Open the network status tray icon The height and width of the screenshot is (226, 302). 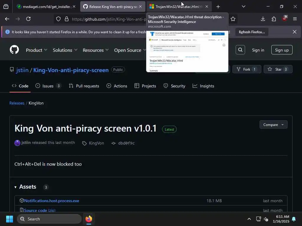[258, 219]
